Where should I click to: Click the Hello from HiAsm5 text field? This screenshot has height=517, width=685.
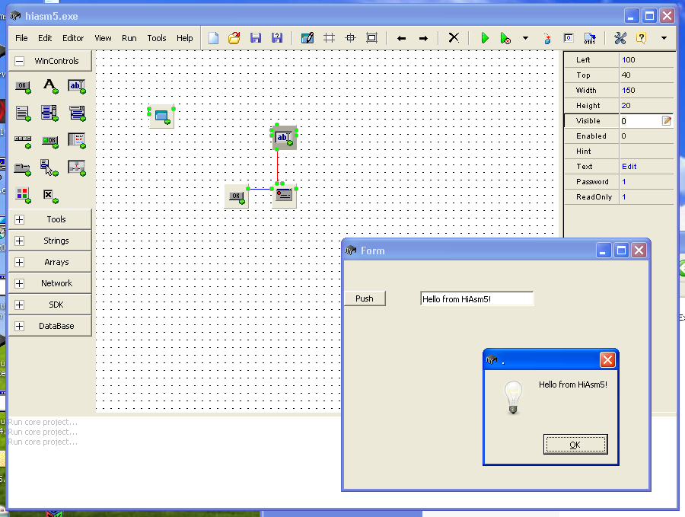[x=476, y=299]
